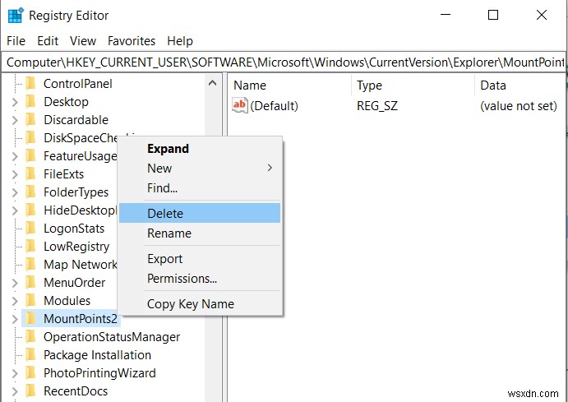The height and width of the screenshot is (402, 568).
Task: Click the (Default) string value icon
Action: click(240, 106)
